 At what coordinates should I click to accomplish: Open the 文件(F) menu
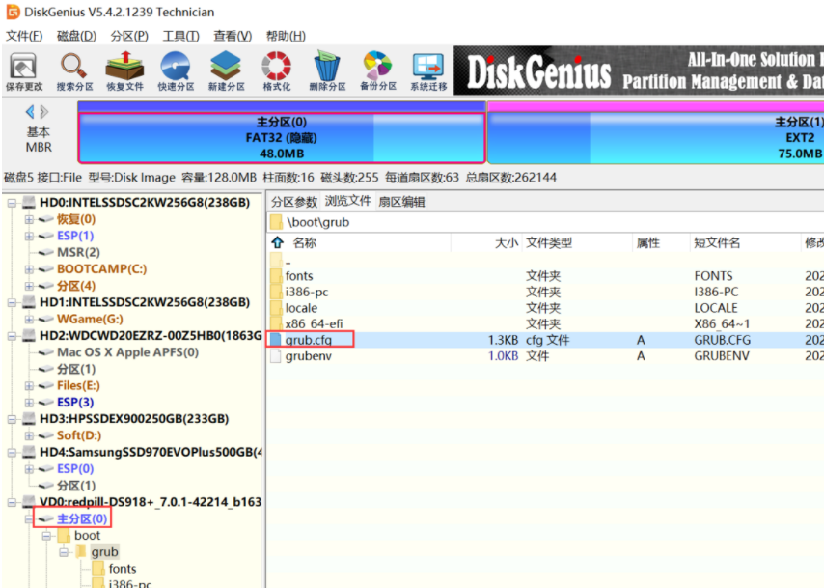click(24, 36)
